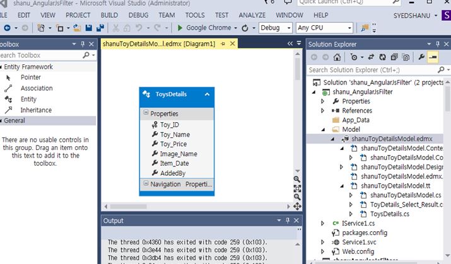
Task: Click the diagram Zoom In icon
Action: pyautogui.click(x=297, y=180)
